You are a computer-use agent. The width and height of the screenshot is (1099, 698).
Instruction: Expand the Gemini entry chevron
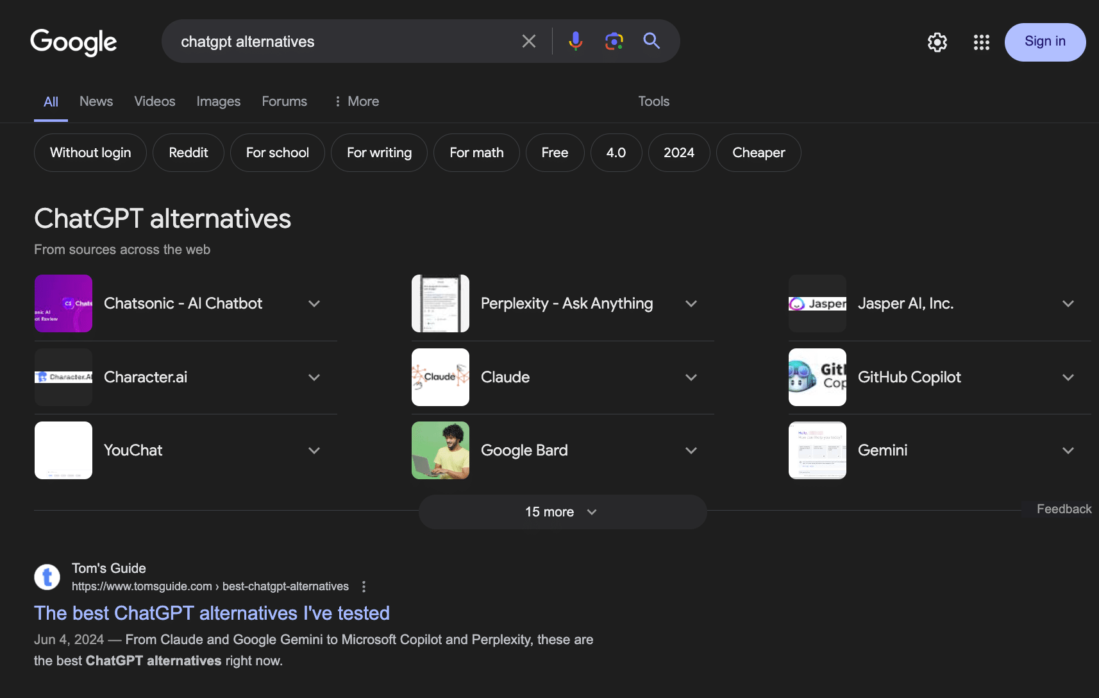pyautogui.click(x=1068, y=450)
